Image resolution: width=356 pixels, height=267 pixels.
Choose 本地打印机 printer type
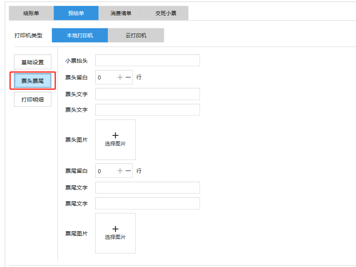click(x=80, y=35)
